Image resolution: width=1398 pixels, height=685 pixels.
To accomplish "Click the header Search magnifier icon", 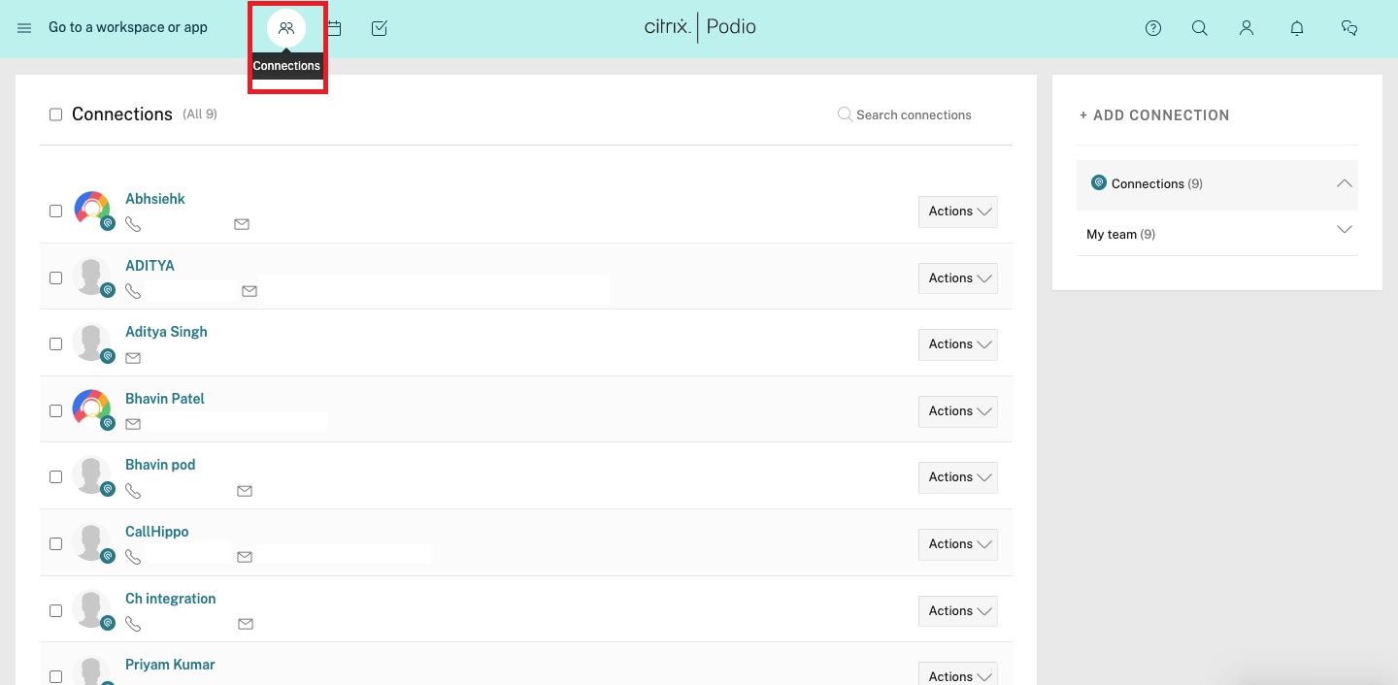I will 1200,28.
